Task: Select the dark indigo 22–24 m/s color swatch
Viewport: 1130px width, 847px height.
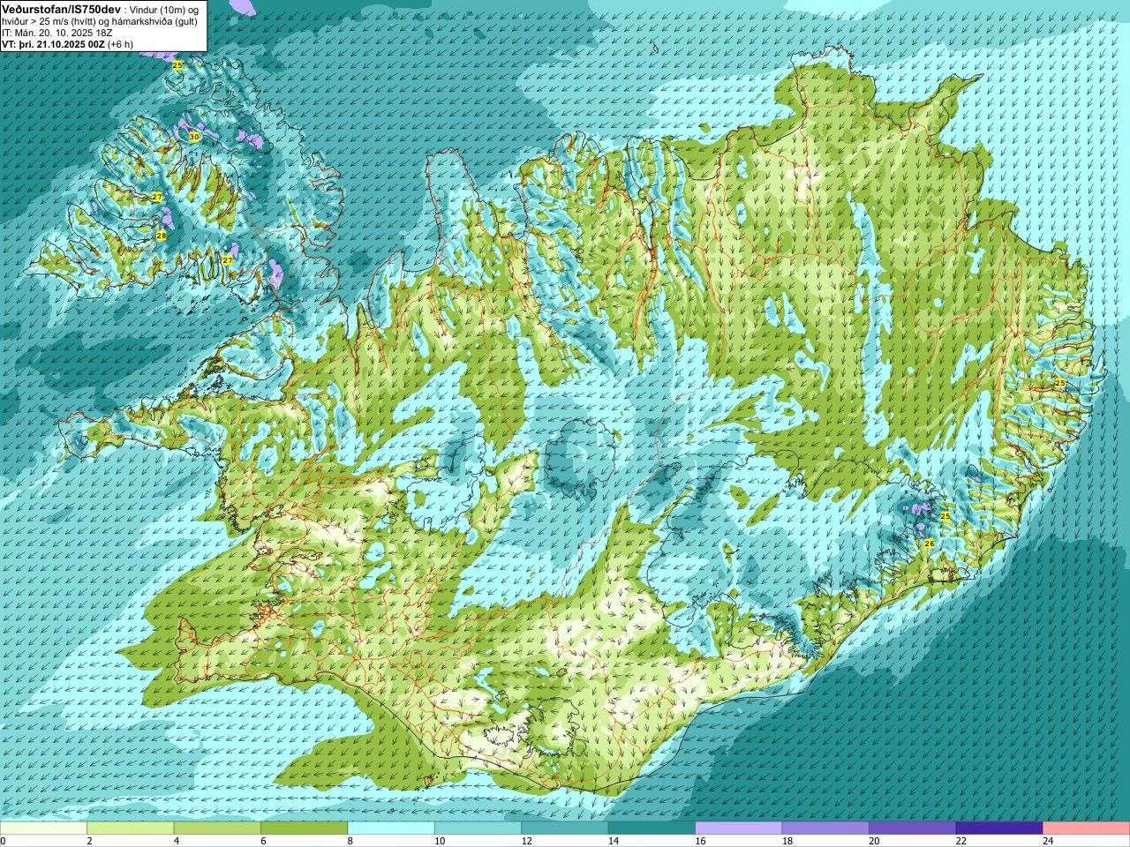Action: click(999, 828)
